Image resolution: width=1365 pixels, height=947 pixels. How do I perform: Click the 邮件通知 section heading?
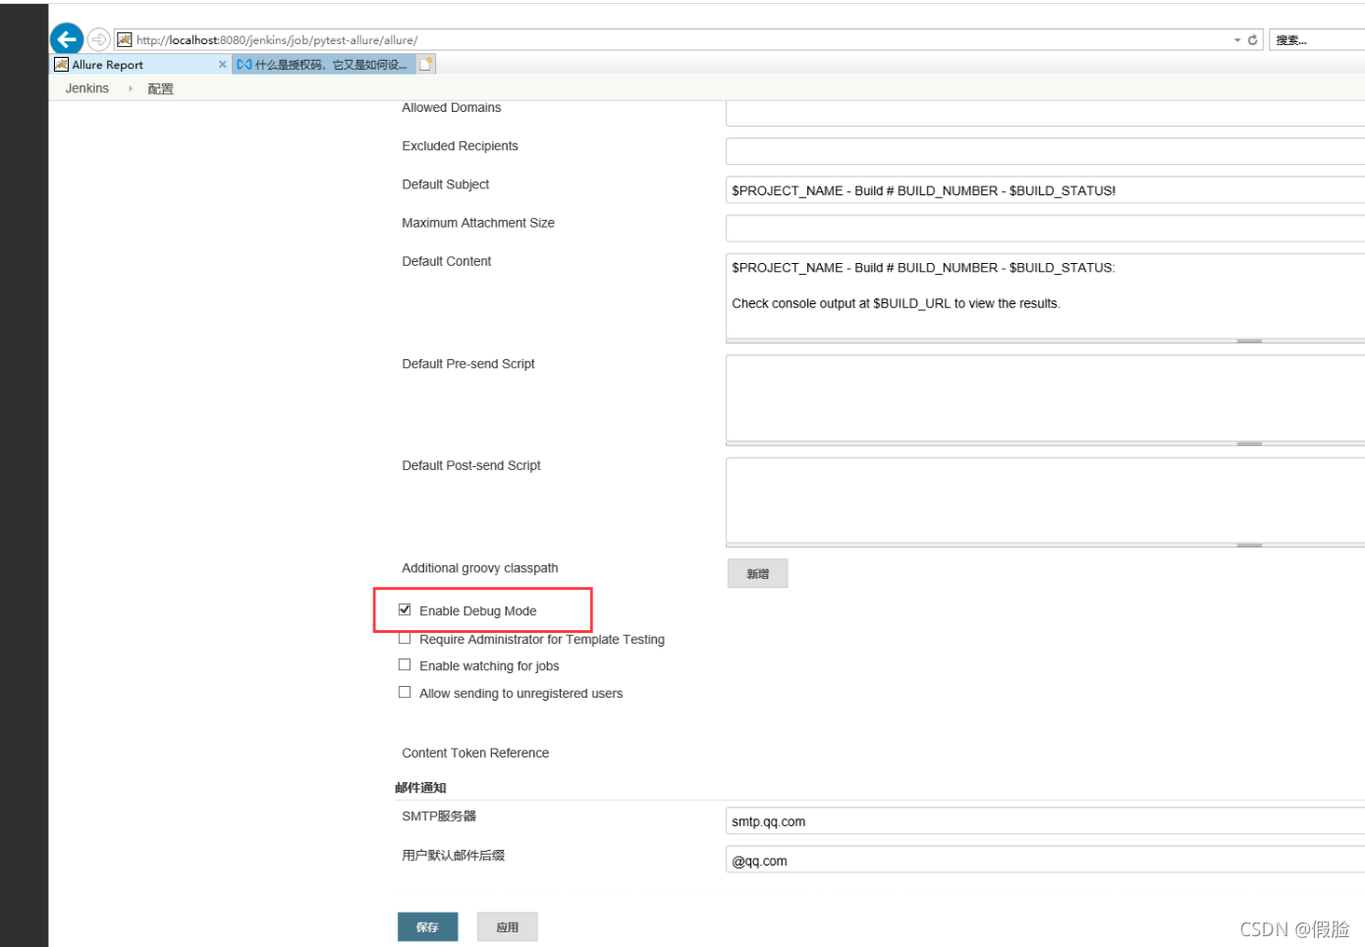(x=420, y=787)
